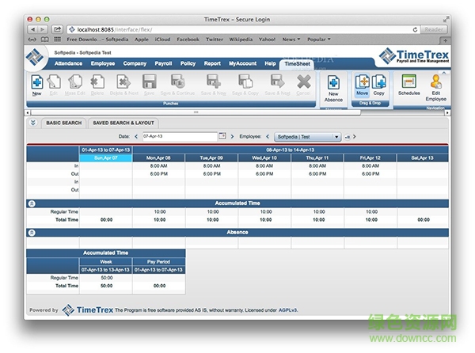Collapse the Absence section
This screenshot has width=475, height=353.
point(32,233)
